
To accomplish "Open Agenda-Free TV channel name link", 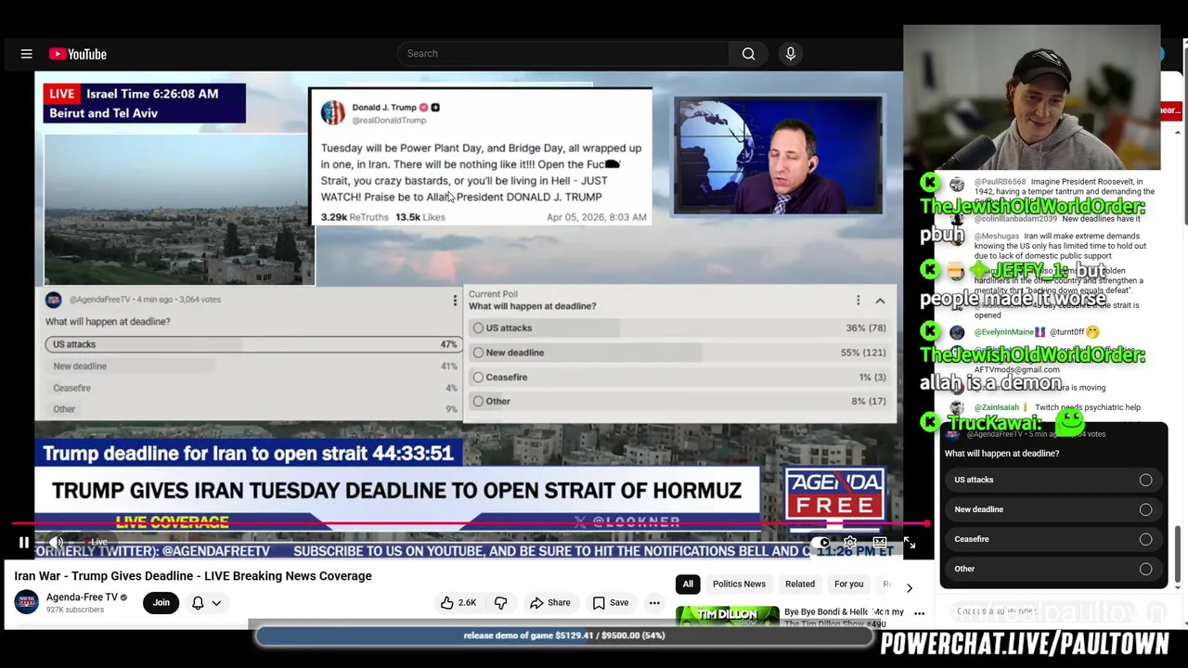I will pyautogui.click(x=82, y=597).
